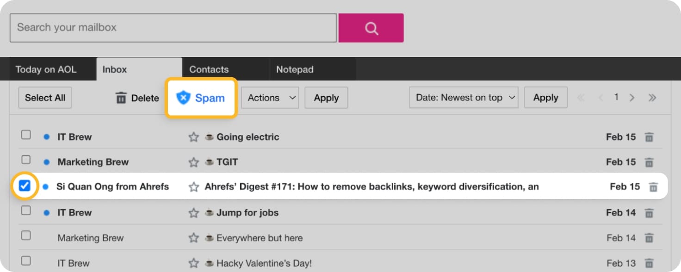The width and height of the screenshot is (681, 272).
Task: Check the checkbox for "Going electric"
Action: point(26,134)
